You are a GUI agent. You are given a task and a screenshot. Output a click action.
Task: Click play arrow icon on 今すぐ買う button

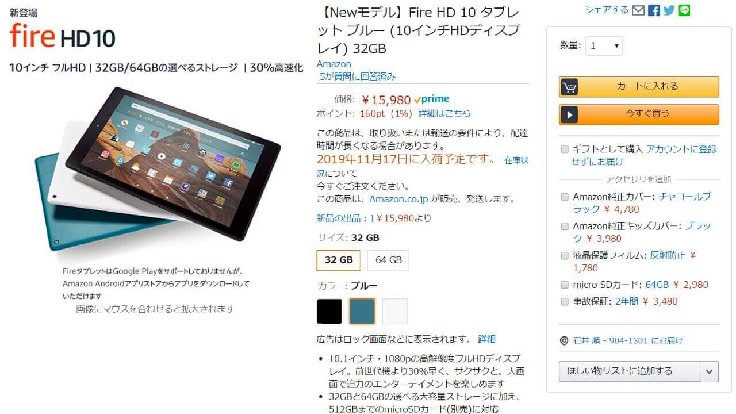[569, 114]
